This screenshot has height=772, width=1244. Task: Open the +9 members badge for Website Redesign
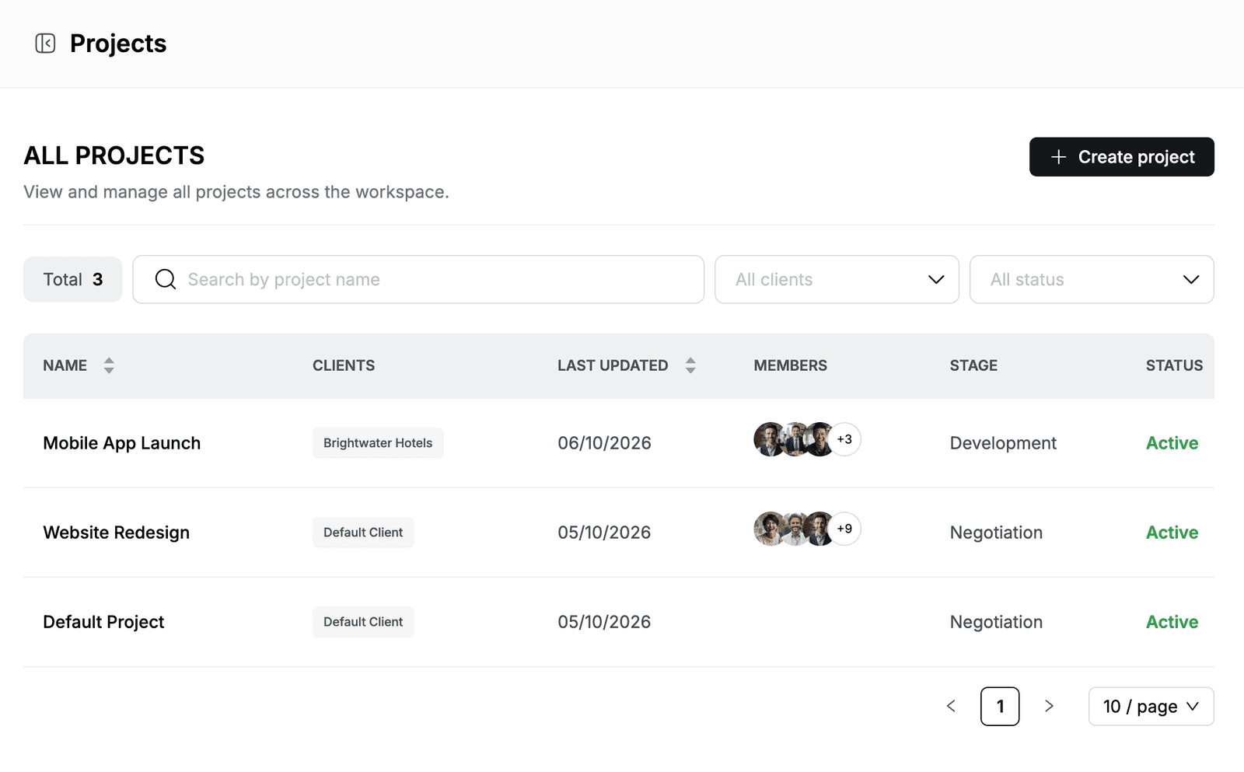point(844,529)
